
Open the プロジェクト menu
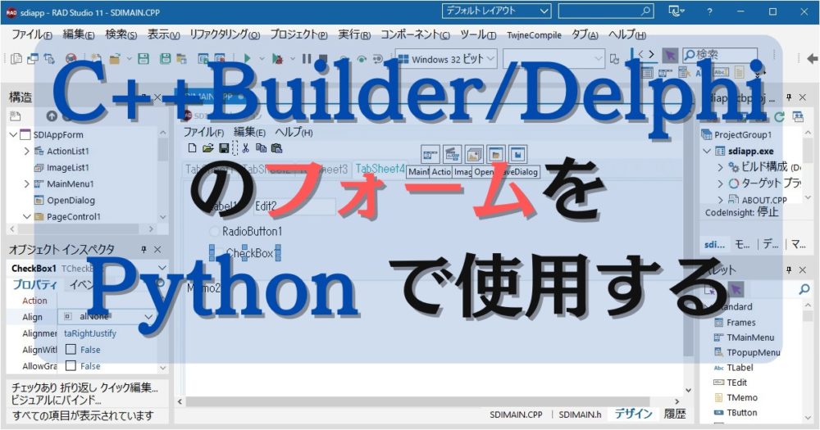298,35
